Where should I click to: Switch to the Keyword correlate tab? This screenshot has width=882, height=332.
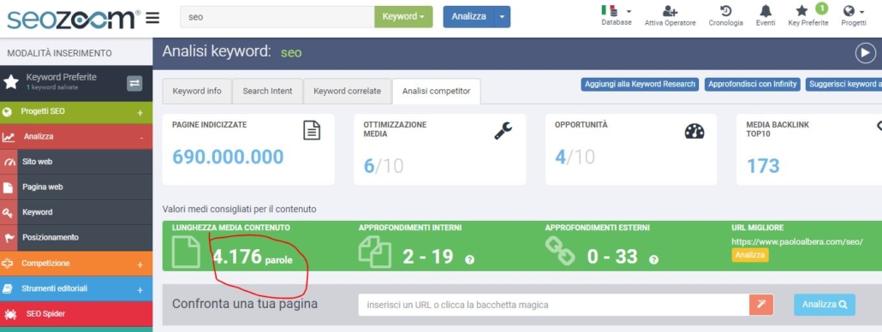347,91
